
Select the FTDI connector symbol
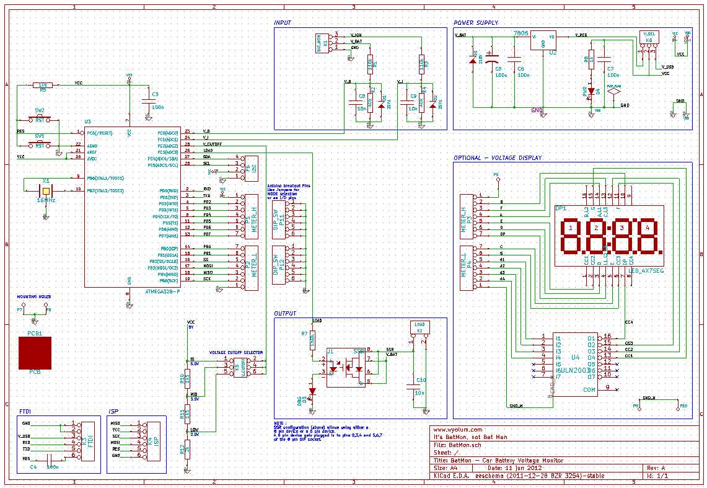point(87,440)
